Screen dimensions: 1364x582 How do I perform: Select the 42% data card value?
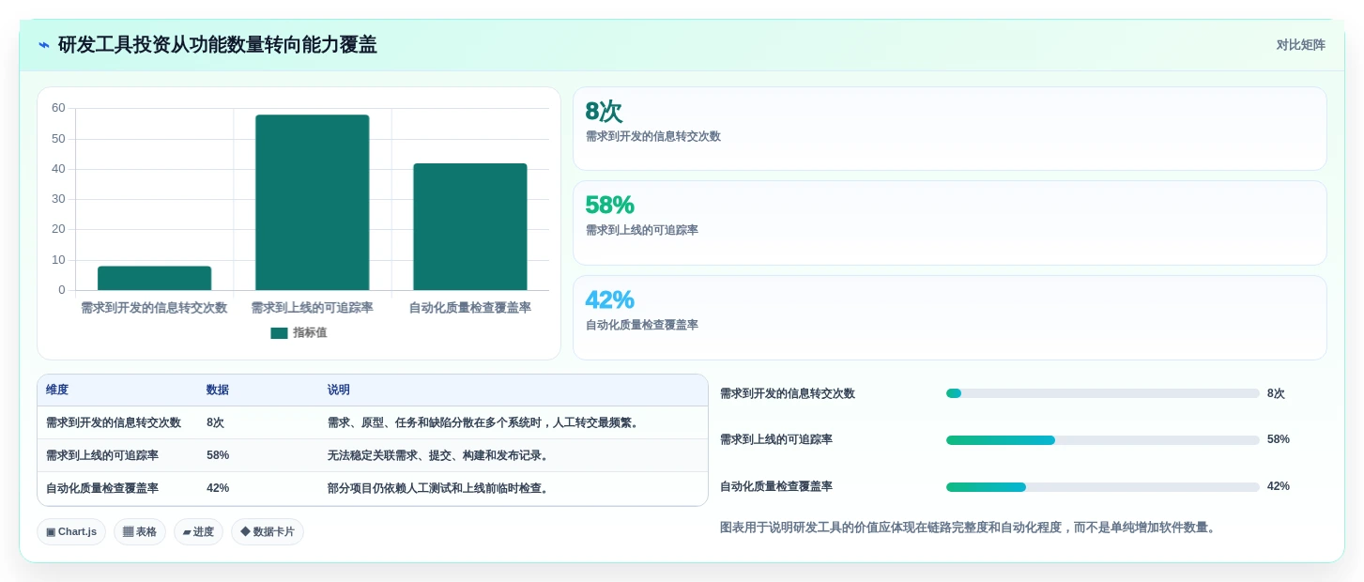coord(609,299)
